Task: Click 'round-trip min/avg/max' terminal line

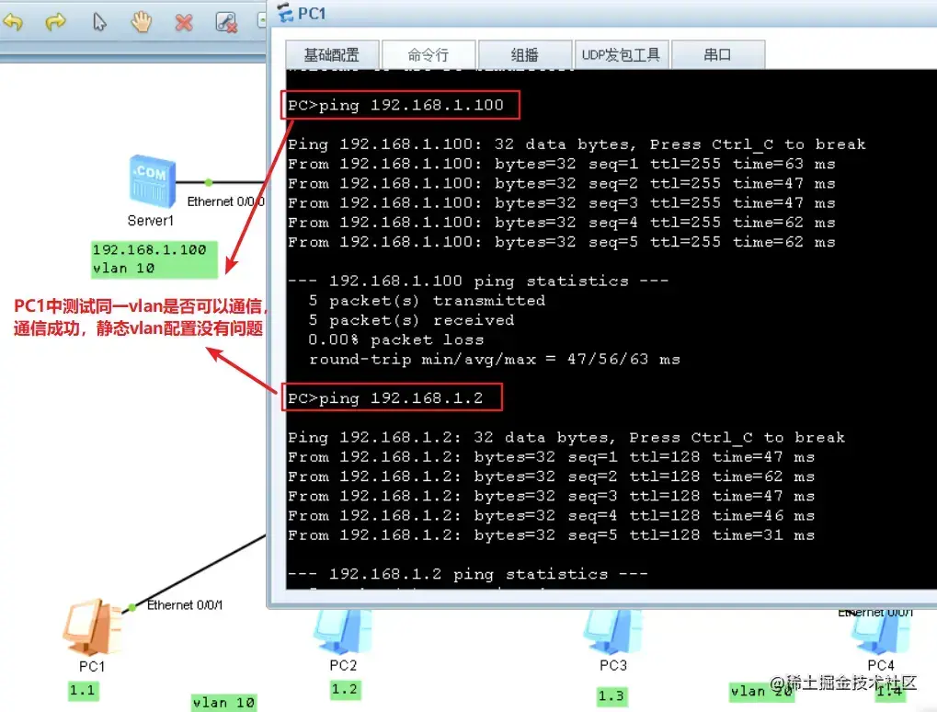Action: [x=495, y=360]
